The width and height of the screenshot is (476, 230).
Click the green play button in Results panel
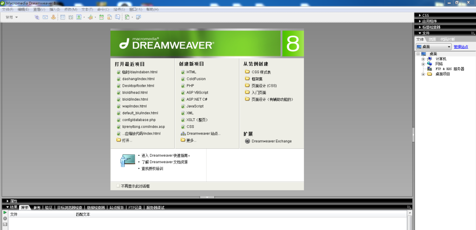[5, 213]
